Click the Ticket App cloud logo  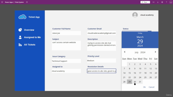22,17
